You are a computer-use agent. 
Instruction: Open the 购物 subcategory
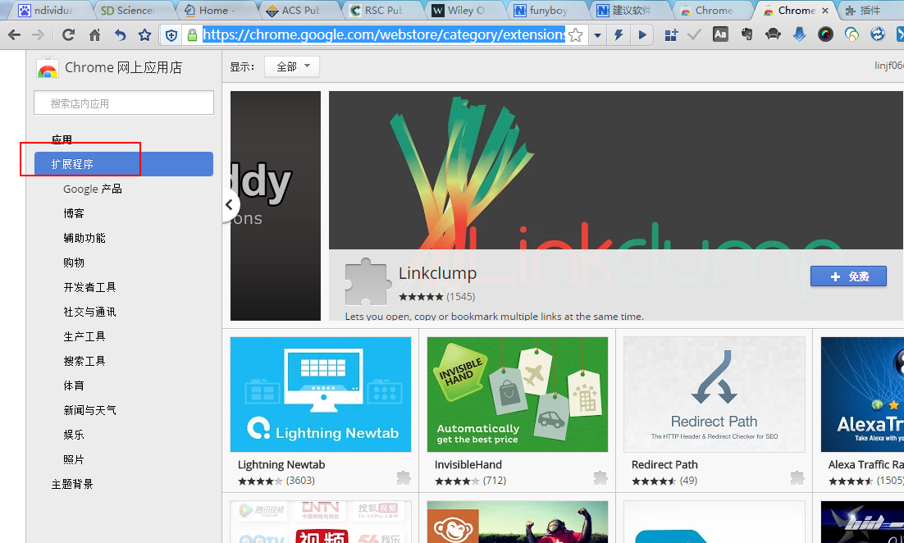coord(74,262)
